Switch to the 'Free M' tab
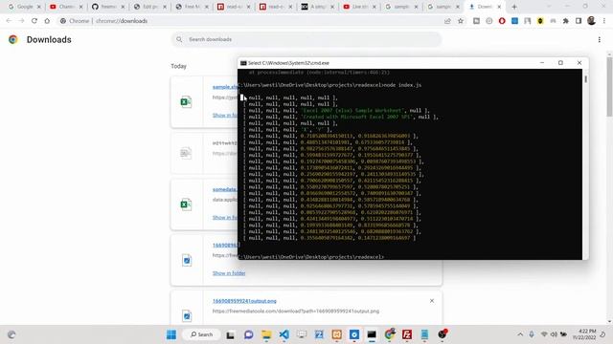The image size is (613, 344). 191,7
